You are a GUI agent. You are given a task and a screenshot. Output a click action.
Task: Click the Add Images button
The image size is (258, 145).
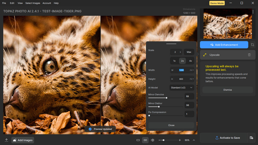[x=23, y=140]
